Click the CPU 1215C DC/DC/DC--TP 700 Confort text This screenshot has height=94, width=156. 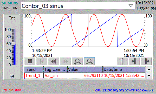point(124,90)
